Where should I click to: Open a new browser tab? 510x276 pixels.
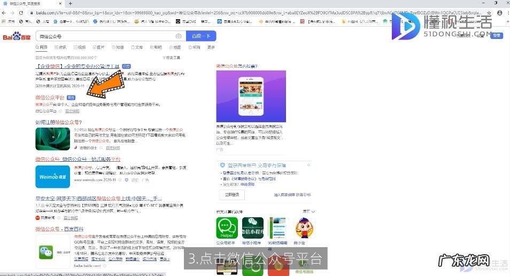point(70,4)
